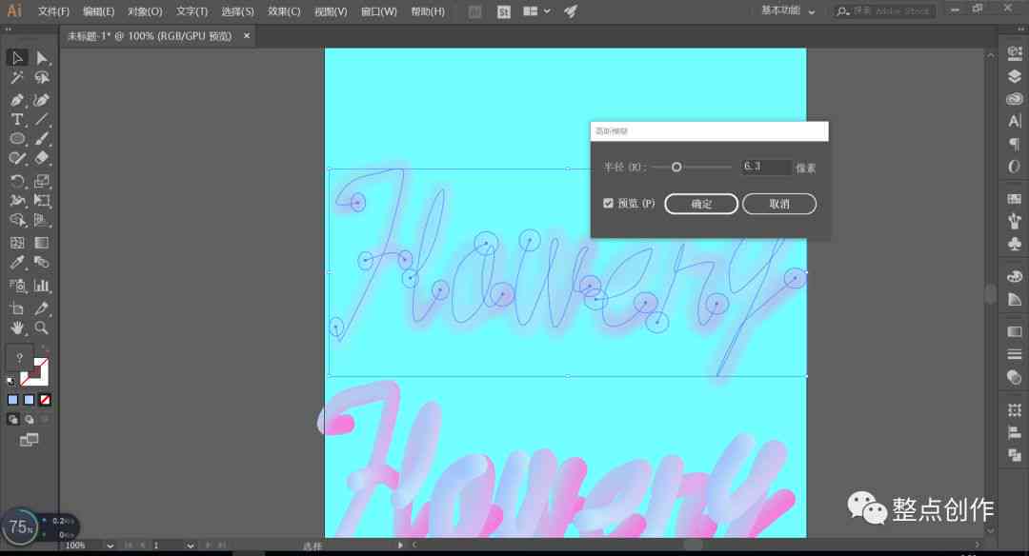Screen dimensions: 1029x556
Task: Select the Shape Builder tool
Action: [17, 220]
